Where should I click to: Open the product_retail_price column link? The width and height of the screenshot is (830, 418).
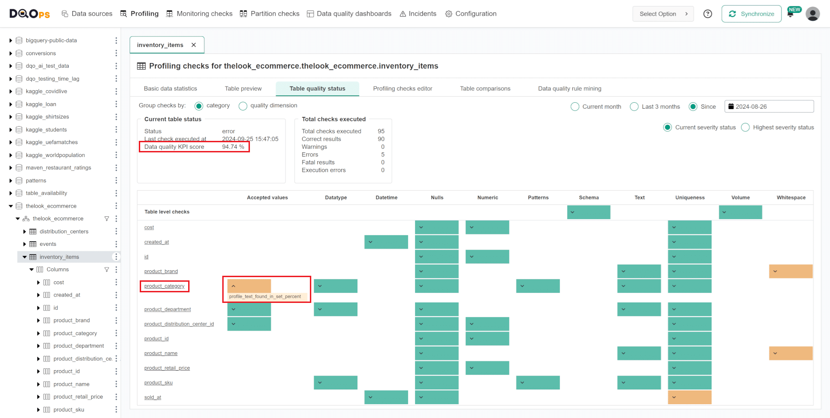167,368
